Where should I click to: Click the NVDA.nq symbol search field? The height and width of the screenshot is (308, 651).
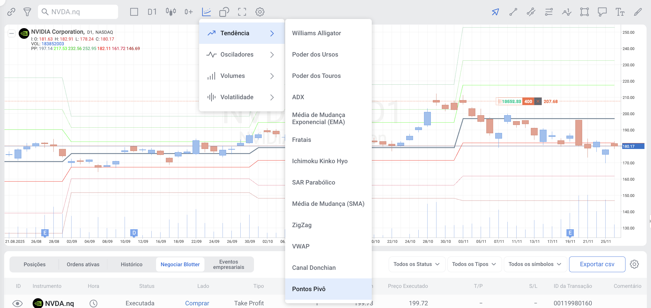[78, 12]
